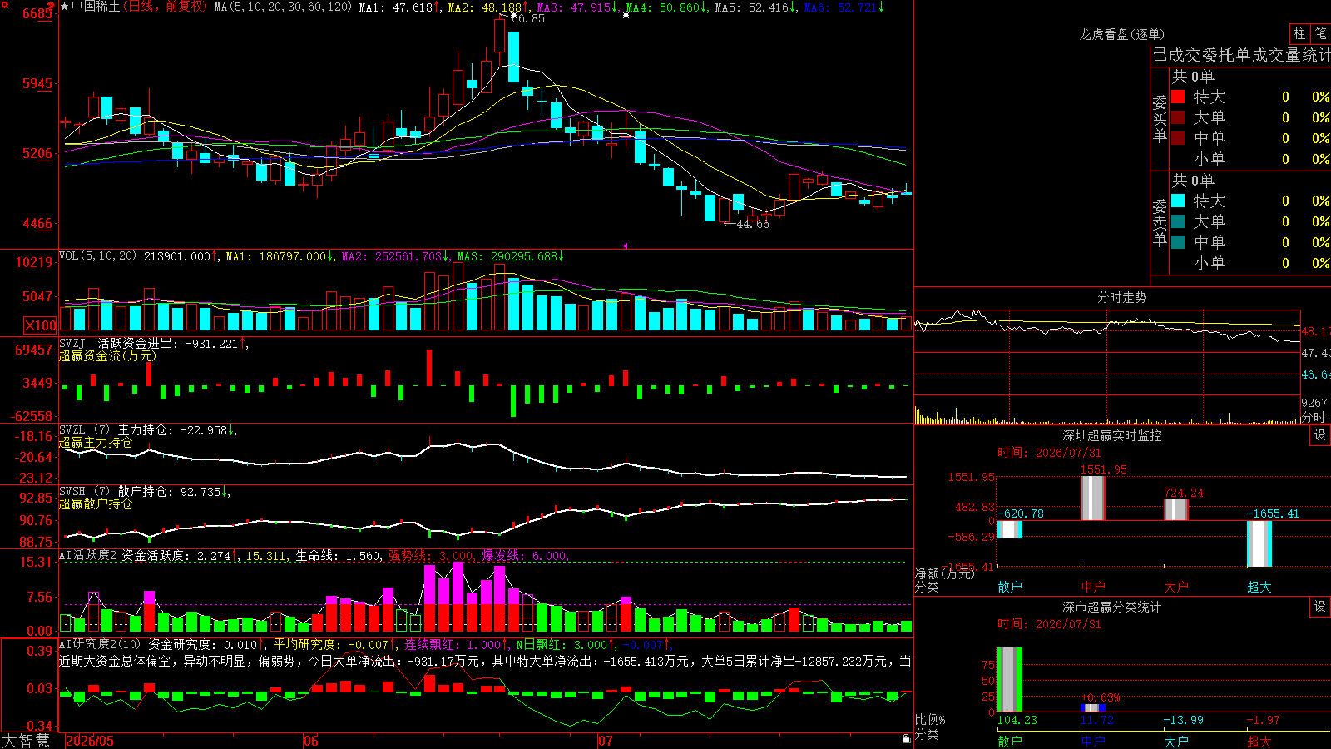Click the 委卖单 section label
This screenshot has height=749, width=1331.
pos(1160,222)
